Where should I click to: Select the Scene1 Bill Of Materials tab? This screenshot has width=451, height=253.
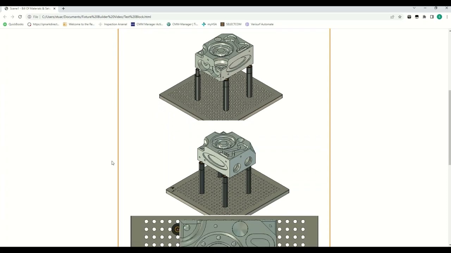[30, 8]
